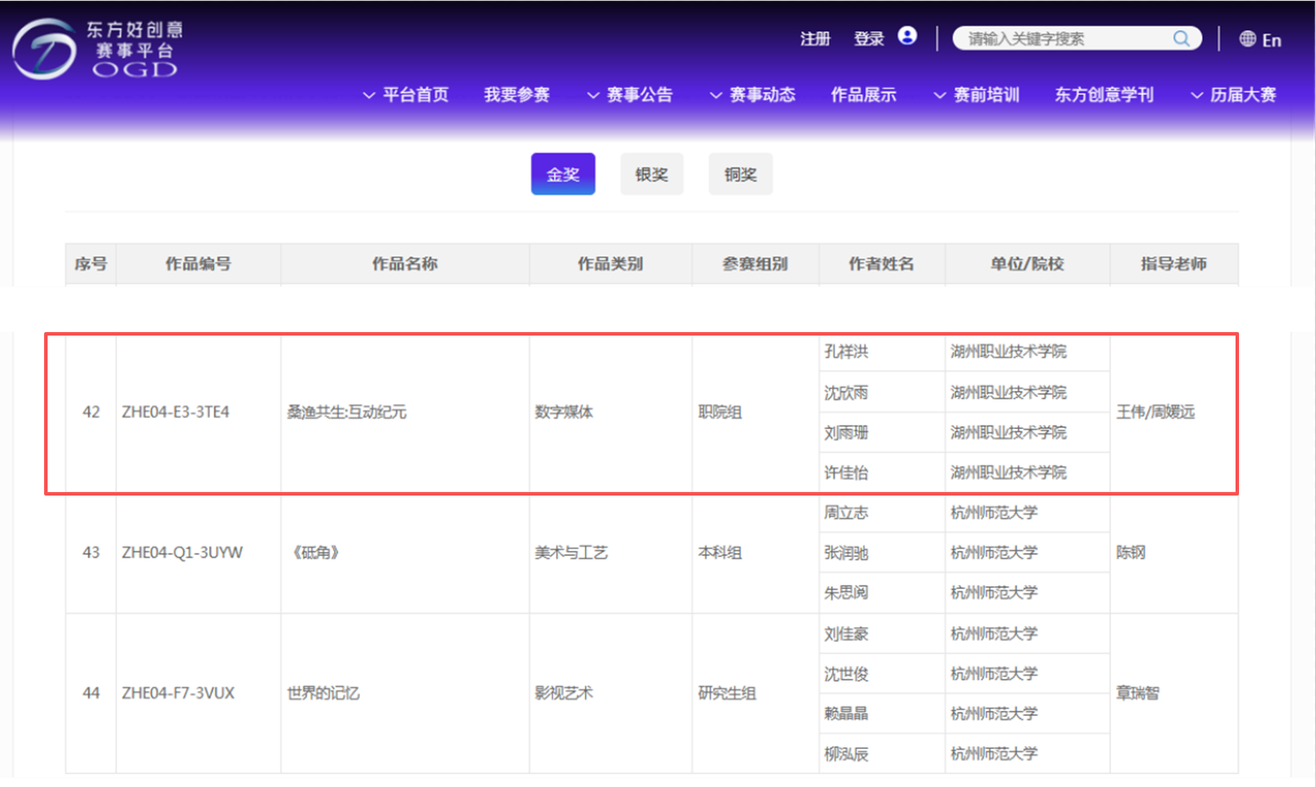Viewport: 1316px width, 787px height.
Task: Click work number ZHE04-F7-3VUX
Action: (178, 693)
